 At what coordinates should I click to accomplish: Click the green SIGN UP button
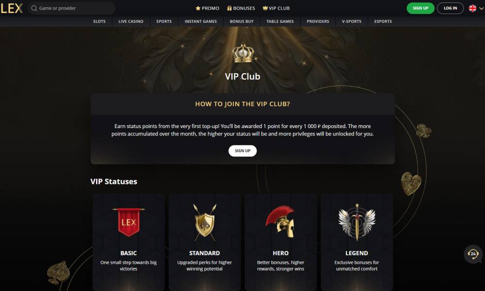click(x=420, y=8)
